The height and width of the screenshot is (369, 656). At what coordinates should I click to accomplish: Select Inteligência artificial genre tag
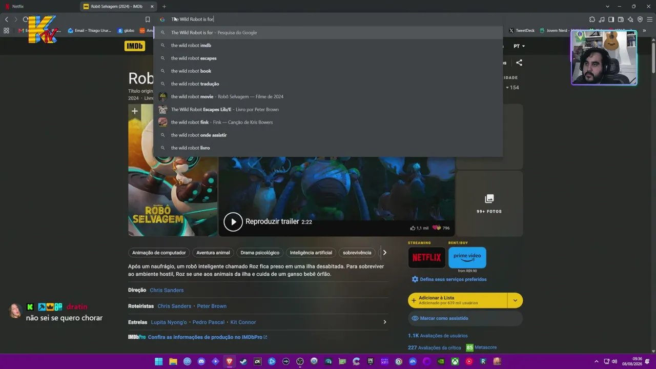pos(311,253)
